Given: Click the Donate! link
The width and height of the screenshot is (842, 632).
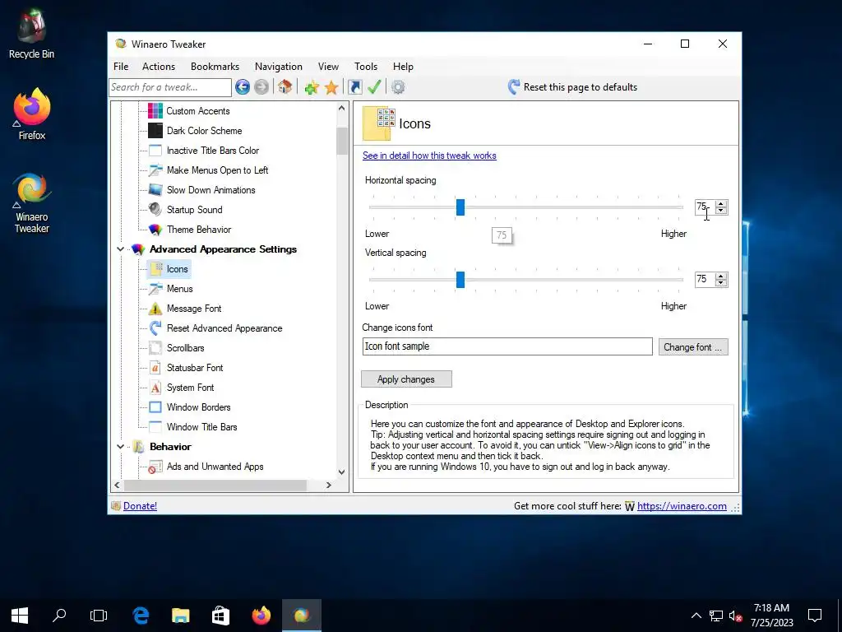Looking at the screenshot, I should (140, 506).
